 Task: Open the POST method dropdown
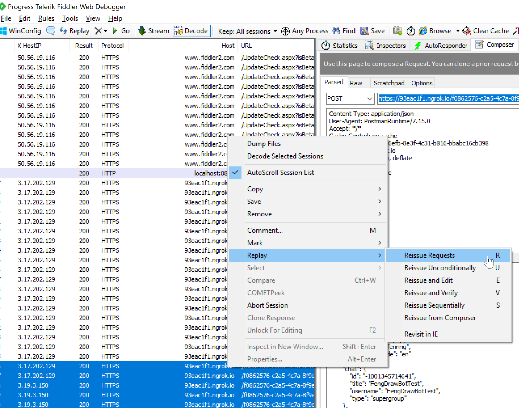pos(350,98)
